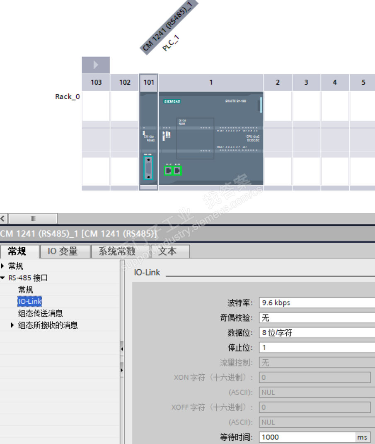Select rack slot header 5
The image size is (375, 444).
click(x=363, y=83)
